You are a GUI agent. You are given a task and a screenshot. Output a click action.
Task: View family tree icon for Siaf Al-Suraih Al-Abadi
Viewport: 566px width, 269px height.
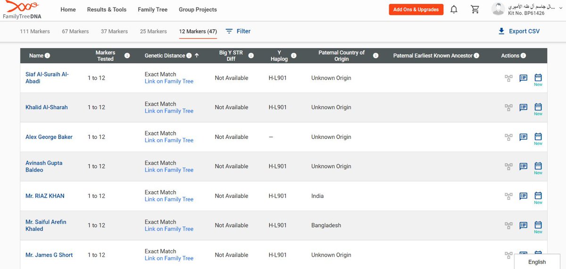coord(508,78)
